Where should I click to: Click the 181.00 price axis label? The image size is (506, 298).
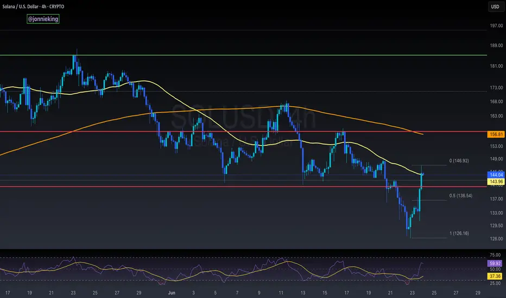496,66
